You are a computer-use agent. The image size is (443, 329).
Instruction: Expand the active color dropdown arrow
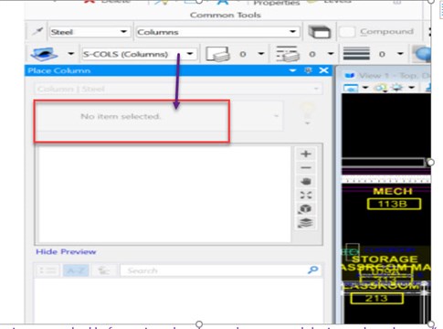tap(261, 54)
